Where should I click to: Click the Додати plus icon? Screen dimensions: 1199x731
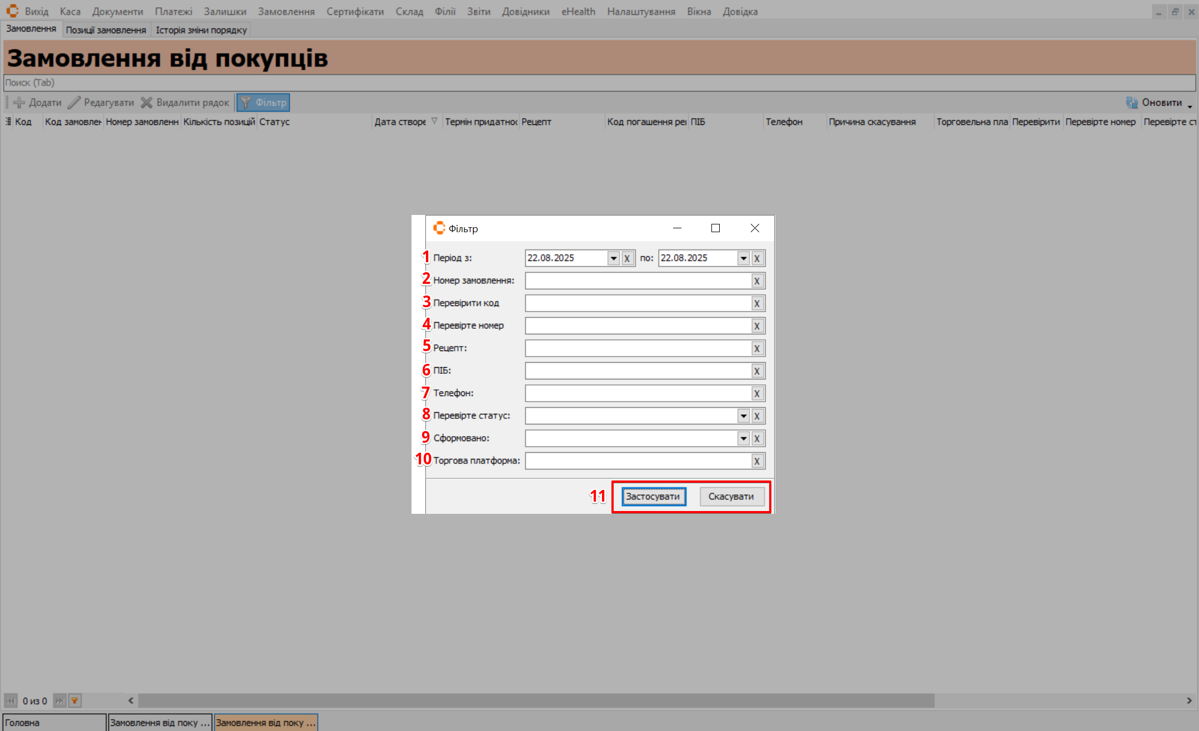(19, 103)
